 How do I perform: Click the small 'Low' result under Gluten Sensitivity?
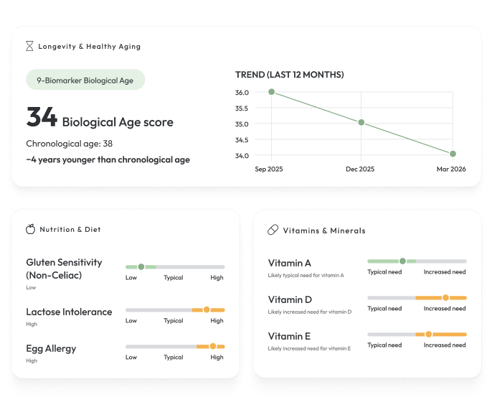pyautogui.click(x=31, y=287)
